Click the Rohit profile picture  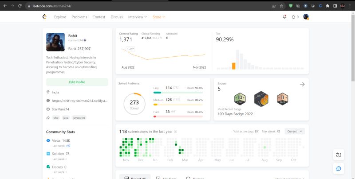(x=55, y=42)
